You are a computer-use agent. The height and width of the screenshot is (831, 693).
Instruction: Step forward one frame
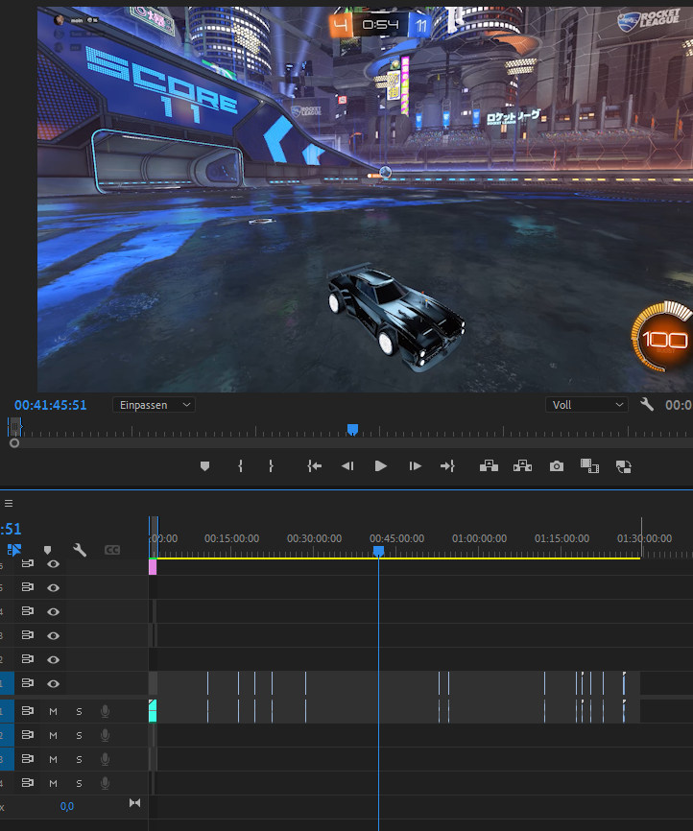(416, 466)
